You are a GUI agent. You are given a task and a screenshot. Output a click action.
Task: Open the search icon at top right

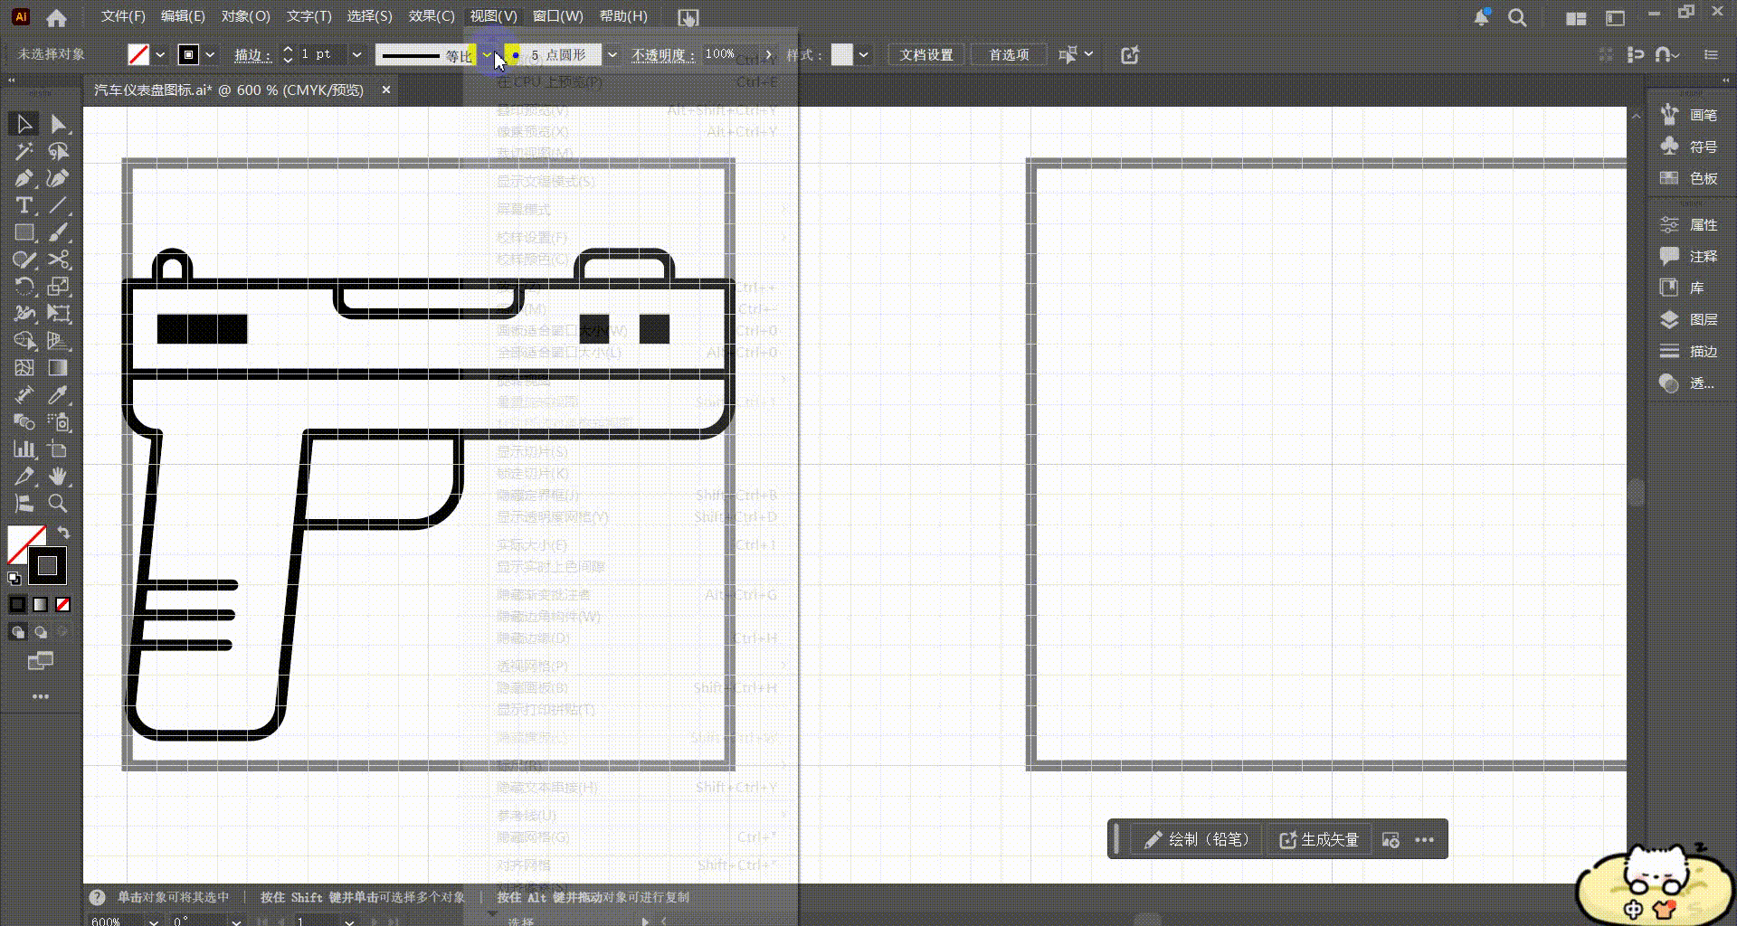point(1517,17)
